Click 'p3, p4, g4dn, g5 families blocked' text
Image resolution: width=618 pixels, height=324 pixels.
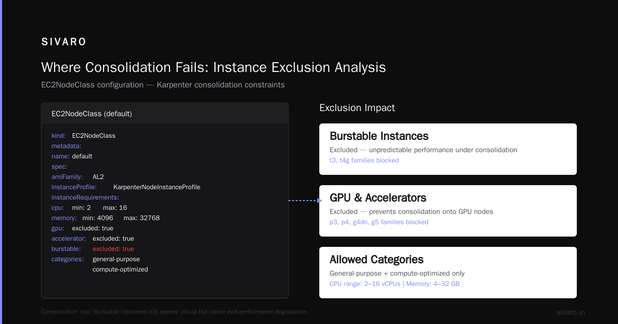point(379,222)
